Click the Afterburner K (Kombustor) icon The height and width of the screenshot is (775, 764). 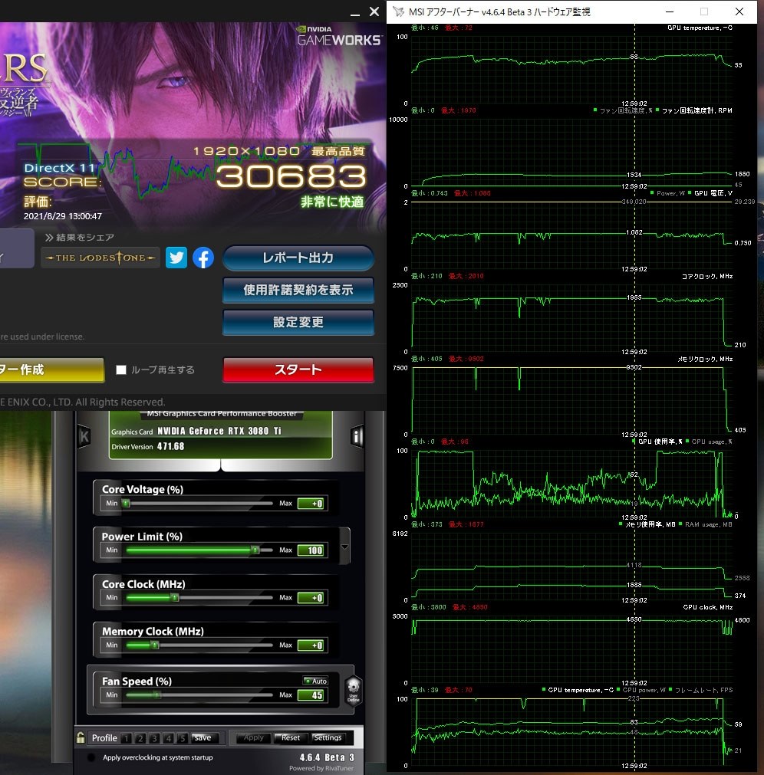(84, 436)
